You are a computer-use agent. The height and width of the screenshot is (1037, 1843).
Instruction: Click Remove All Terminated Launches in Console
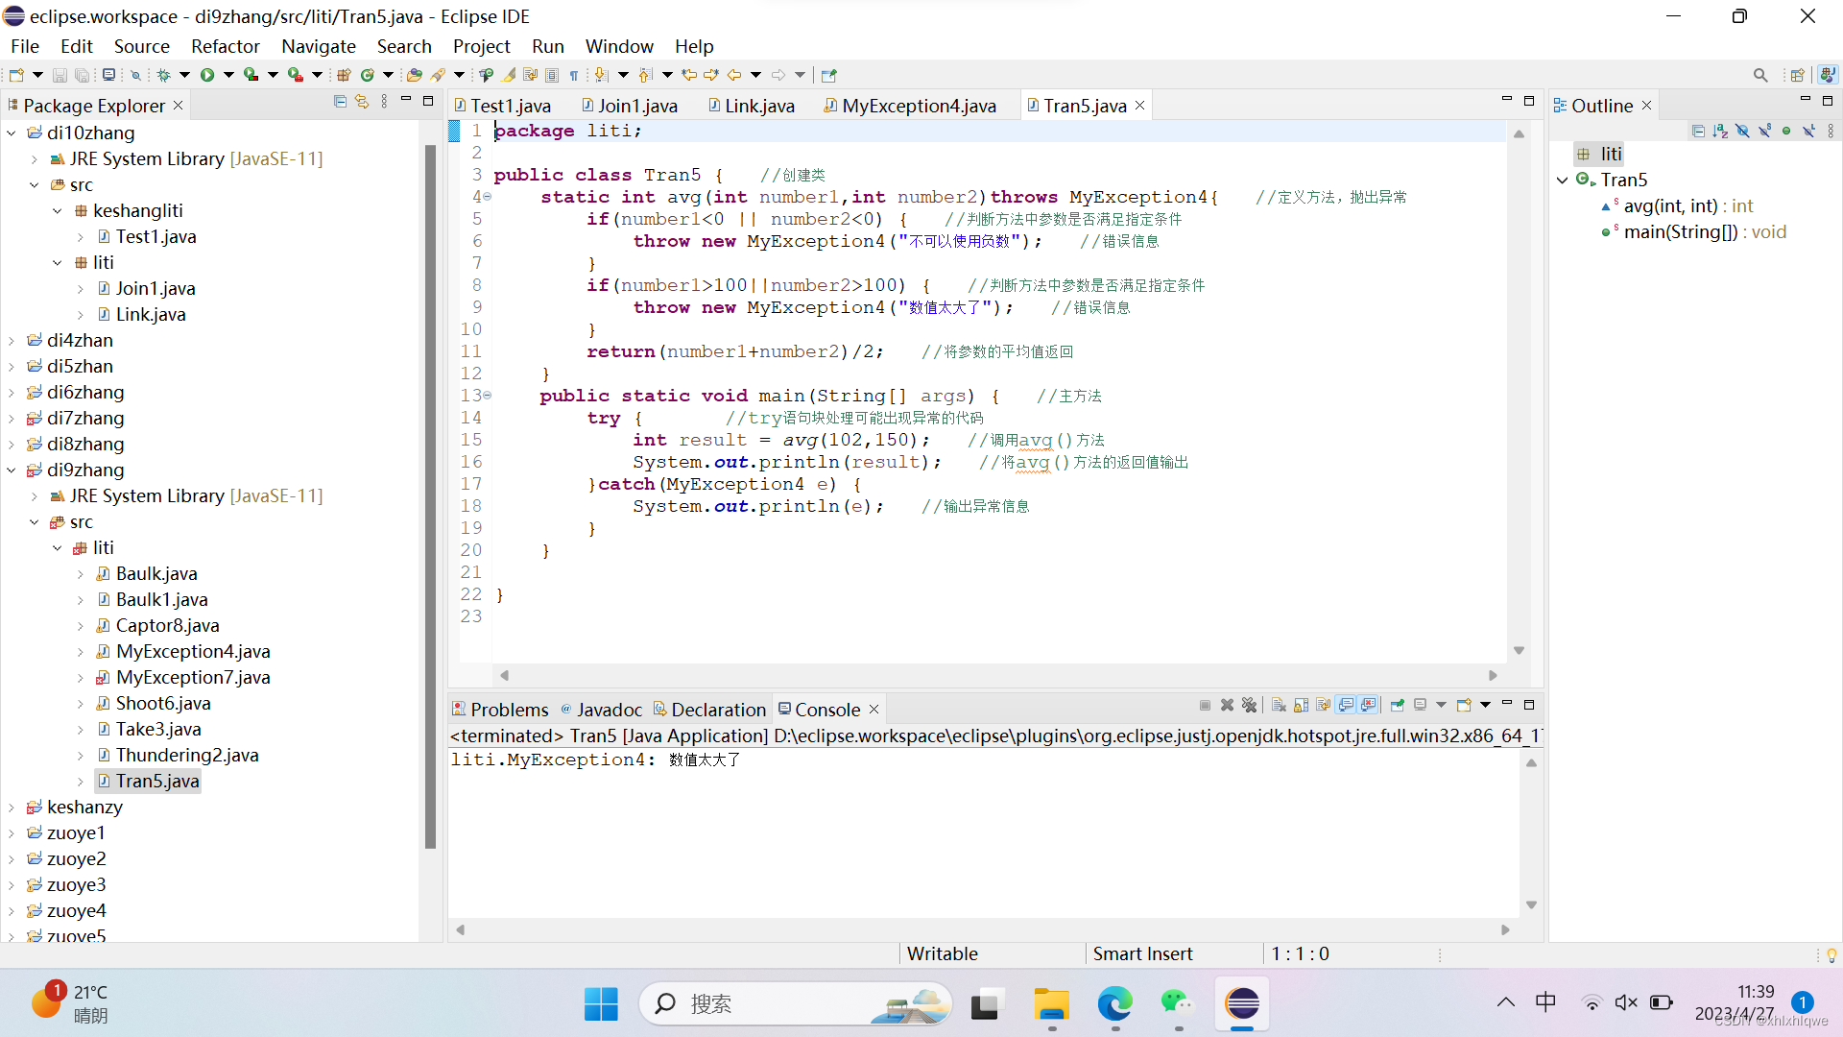pos(1249,706)
